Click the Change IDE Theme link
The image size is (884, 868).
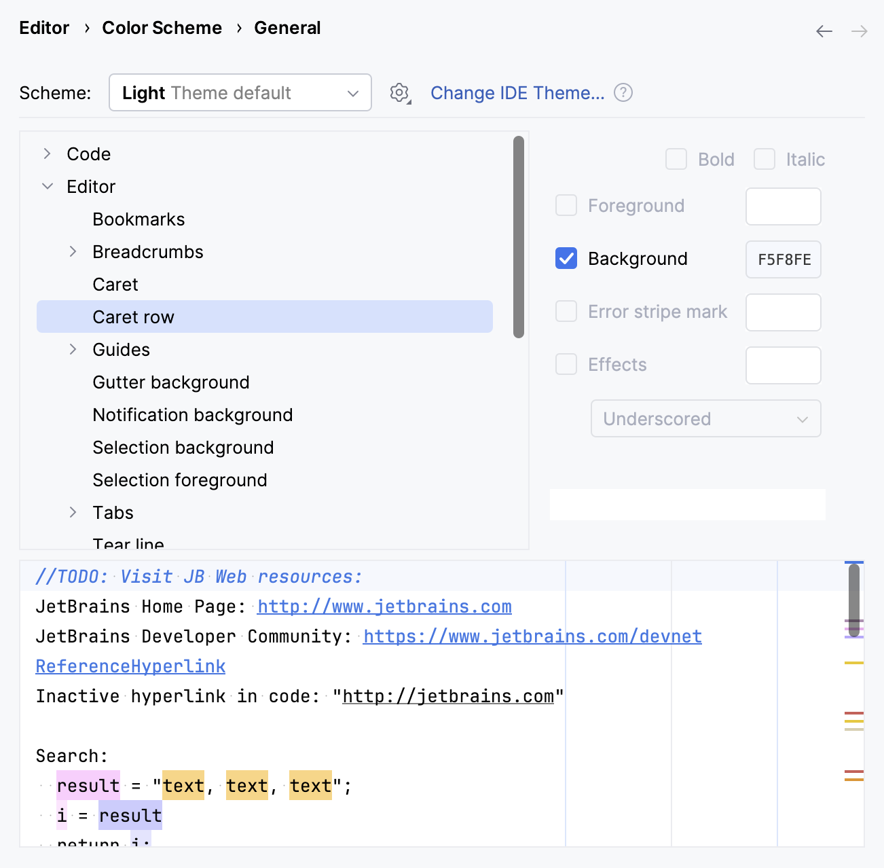pos(519,92)
